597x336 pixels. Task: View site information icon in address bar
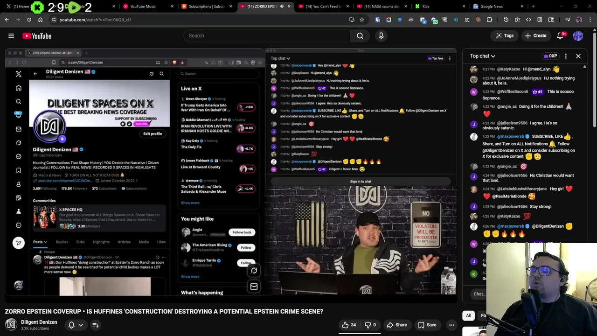54,20
